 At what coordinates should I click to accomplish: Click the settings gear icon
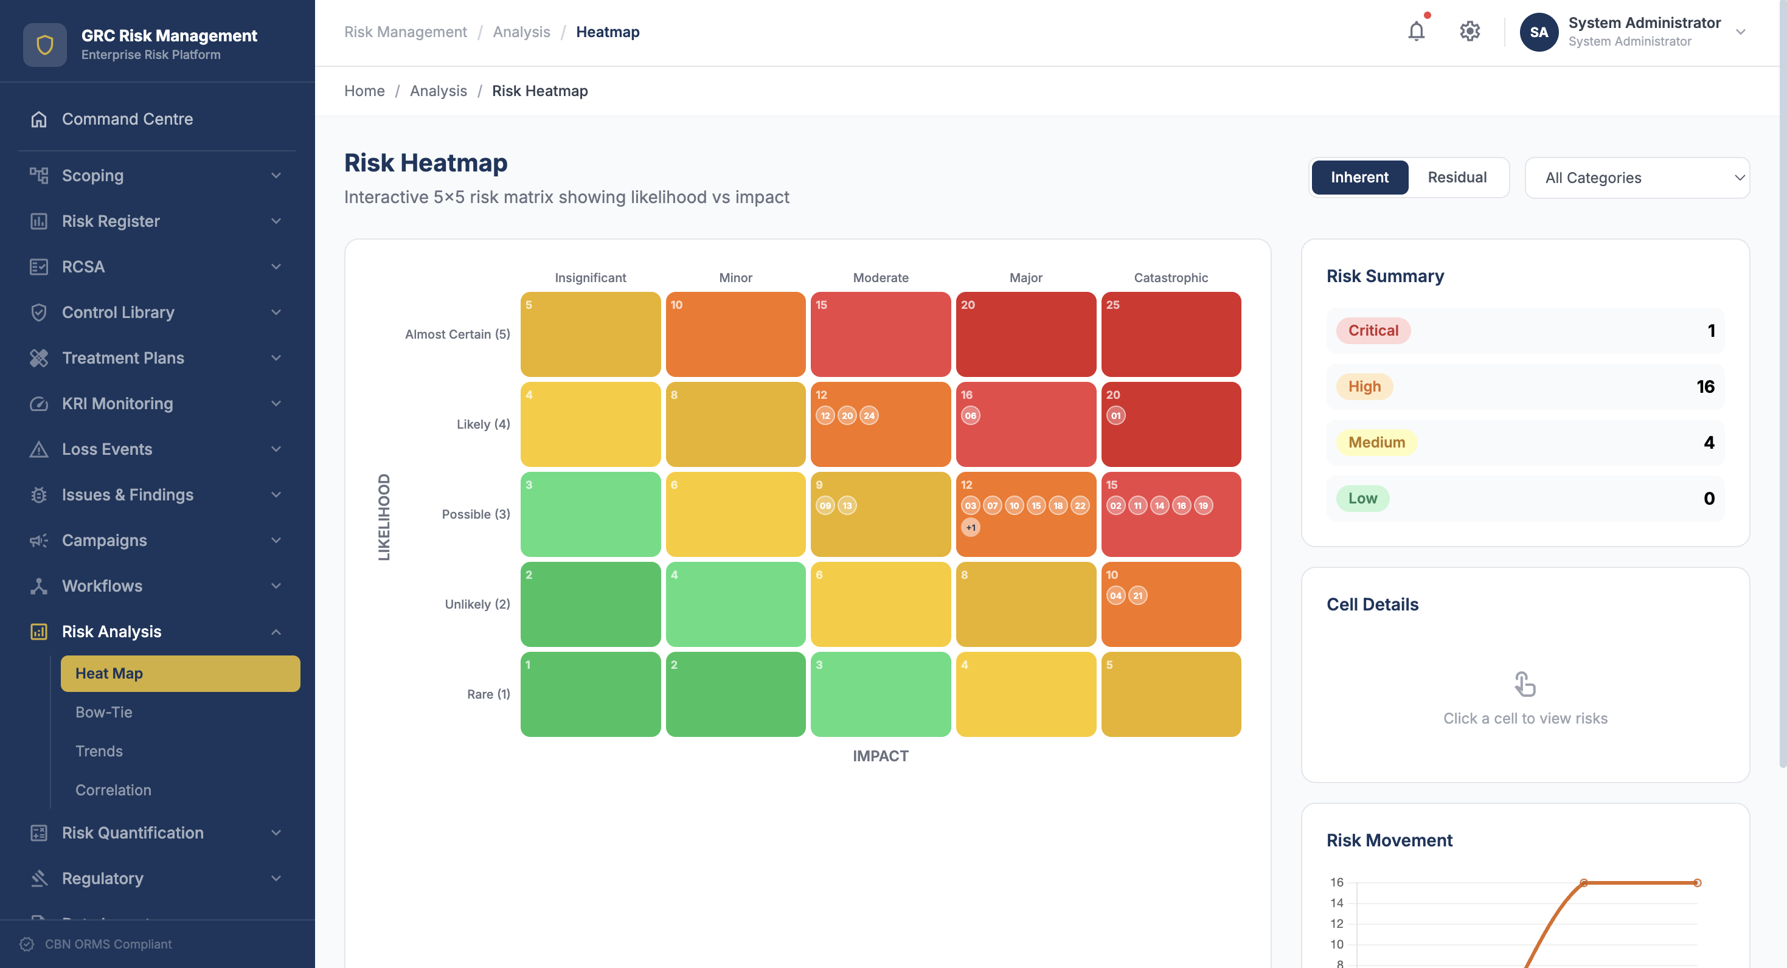click(1470, 31)
